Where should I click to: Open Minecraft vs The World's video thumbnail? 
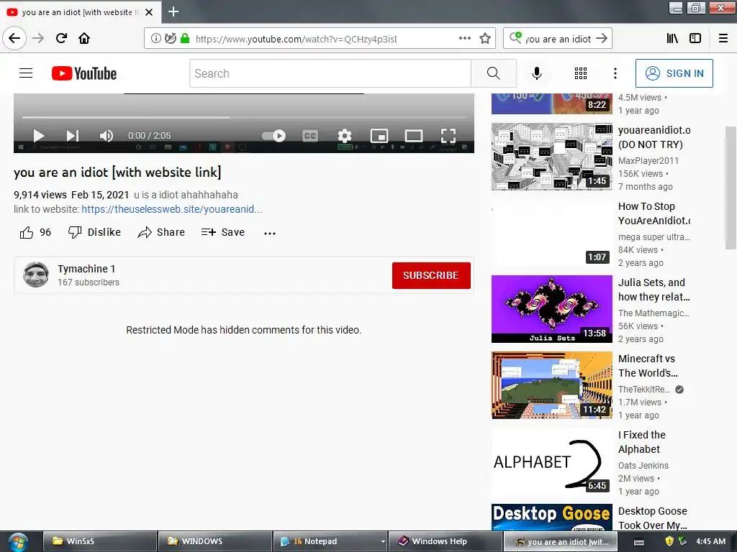tap(552, 385)
